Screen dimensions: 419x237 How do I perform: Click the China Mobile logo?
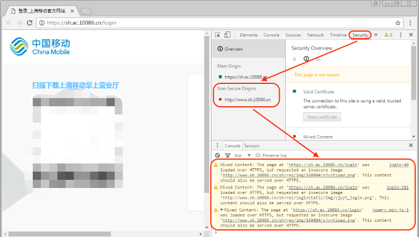[40, 47]
